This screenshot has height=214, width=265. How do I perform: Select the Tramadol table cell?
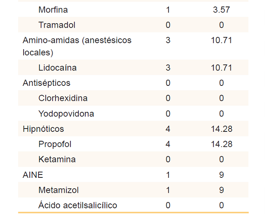tap(57, 25)
